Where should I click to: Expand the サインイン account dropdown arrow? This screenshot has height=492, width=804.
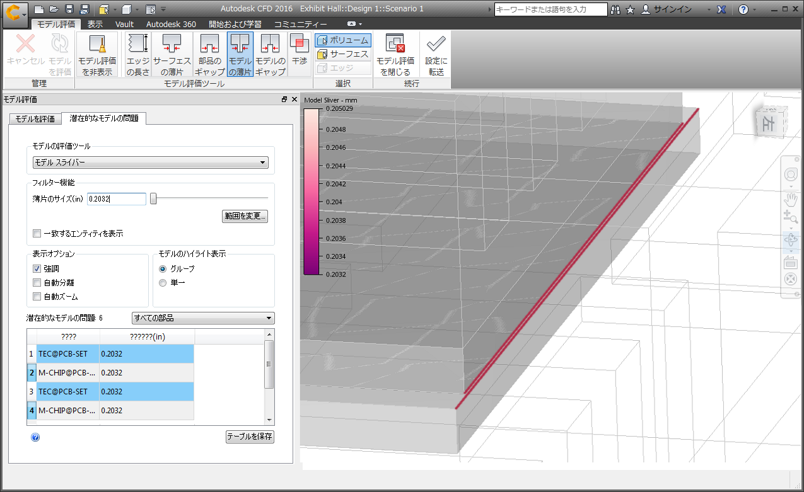click(x=709, y=9)
